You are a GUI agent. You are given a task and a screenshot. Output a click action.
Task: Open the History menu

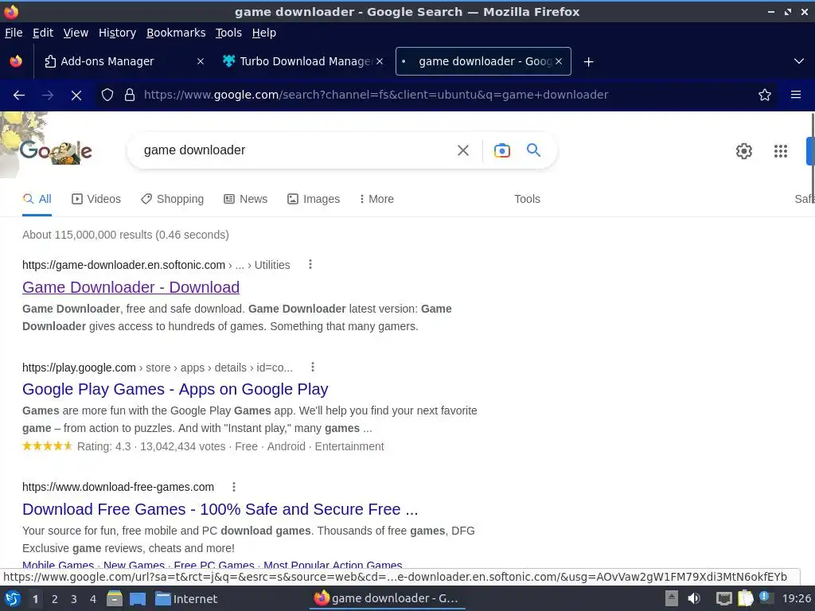point(118,33)
